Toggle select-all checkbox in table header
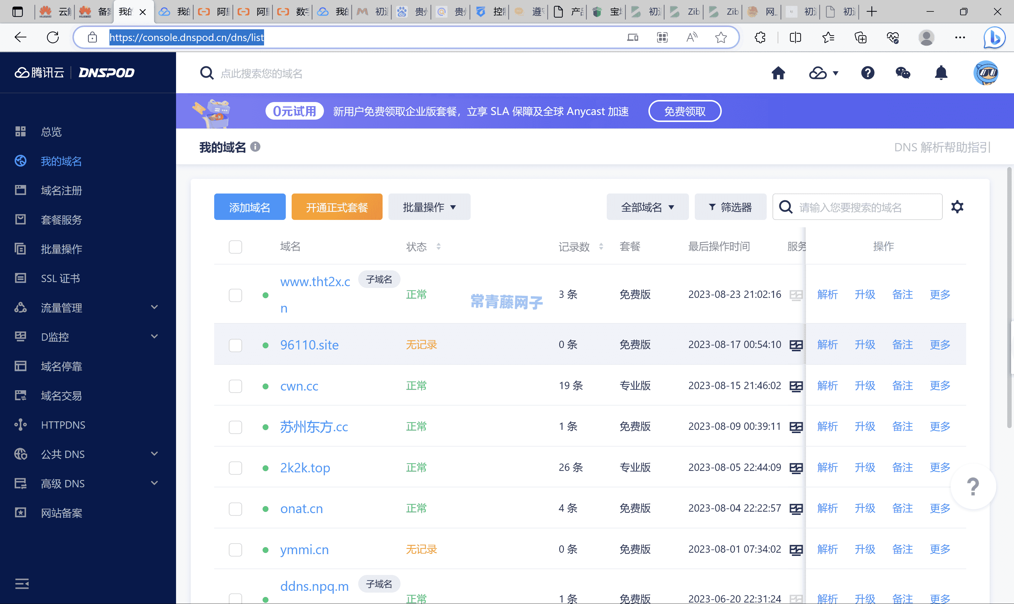This screenshot has height=604, width=1014. [x=235, y=247]
